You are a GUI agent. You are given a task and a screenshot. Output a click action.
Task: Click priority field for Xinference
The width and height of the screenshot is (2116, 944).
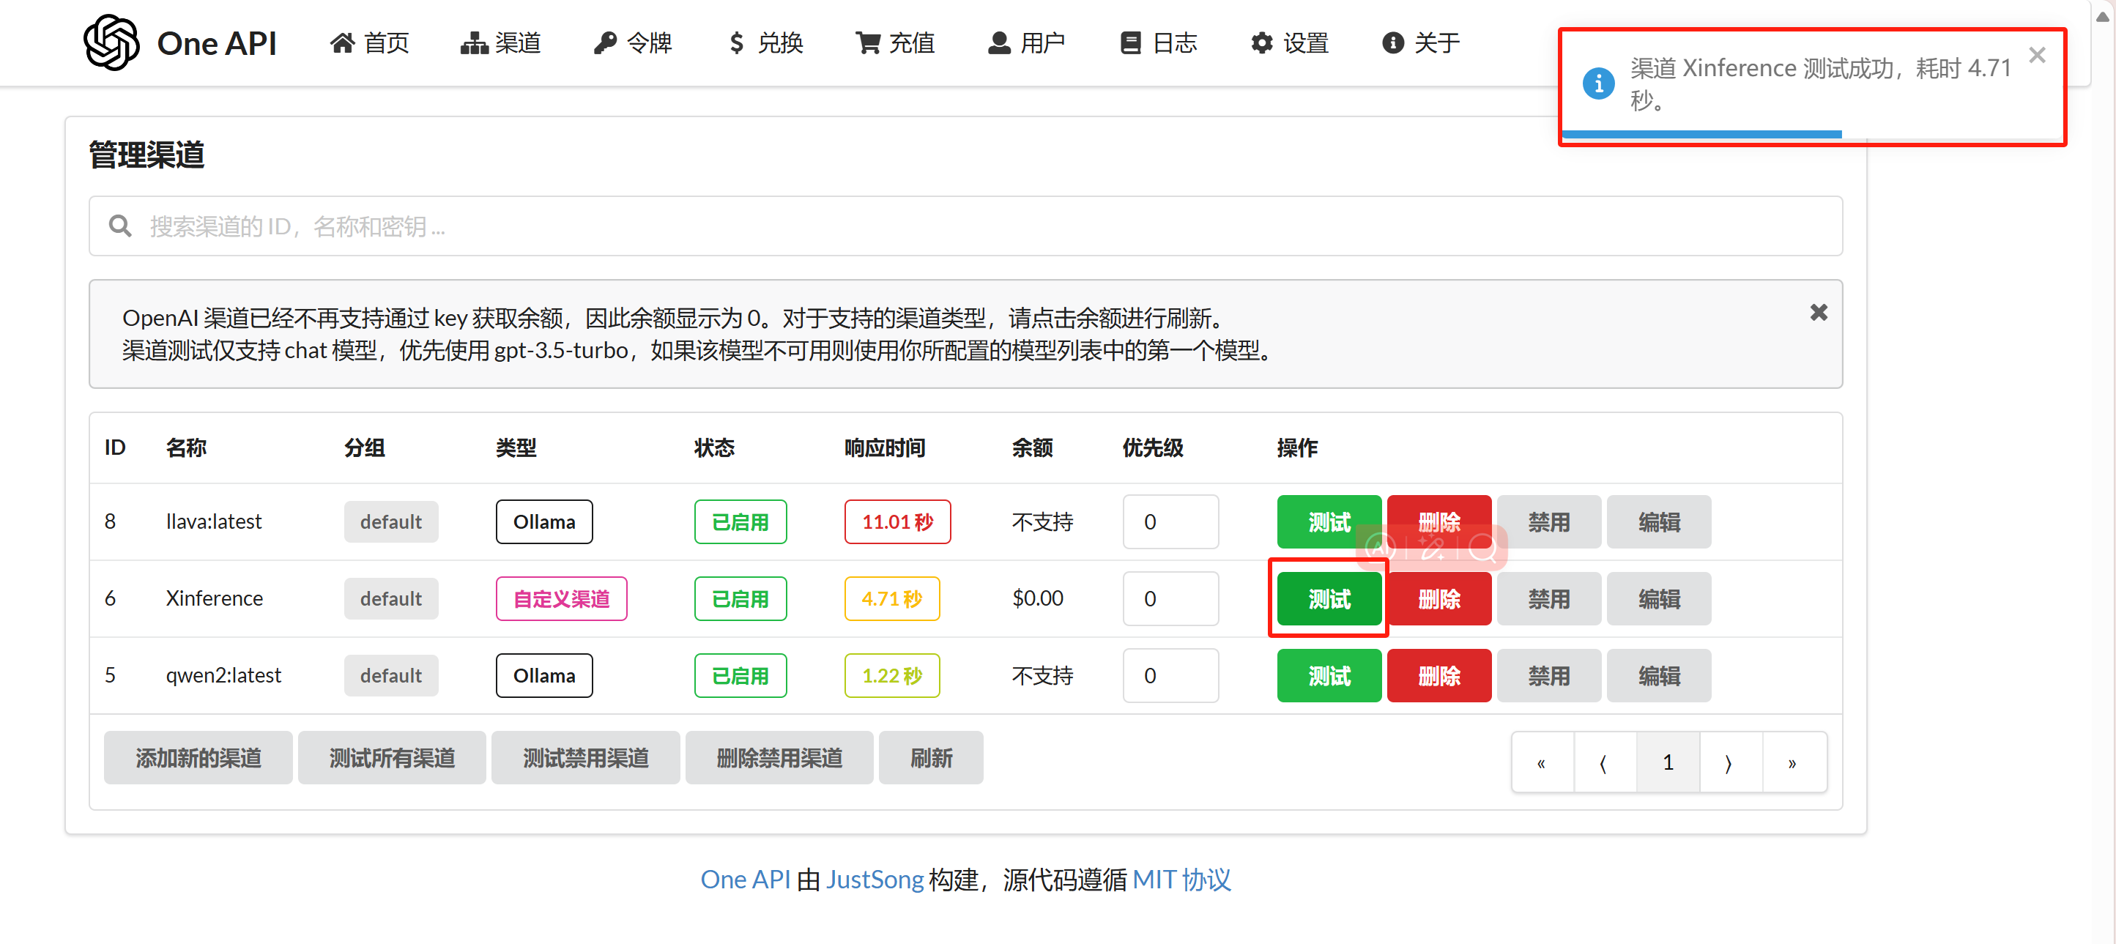click(x=1170, y=599)
